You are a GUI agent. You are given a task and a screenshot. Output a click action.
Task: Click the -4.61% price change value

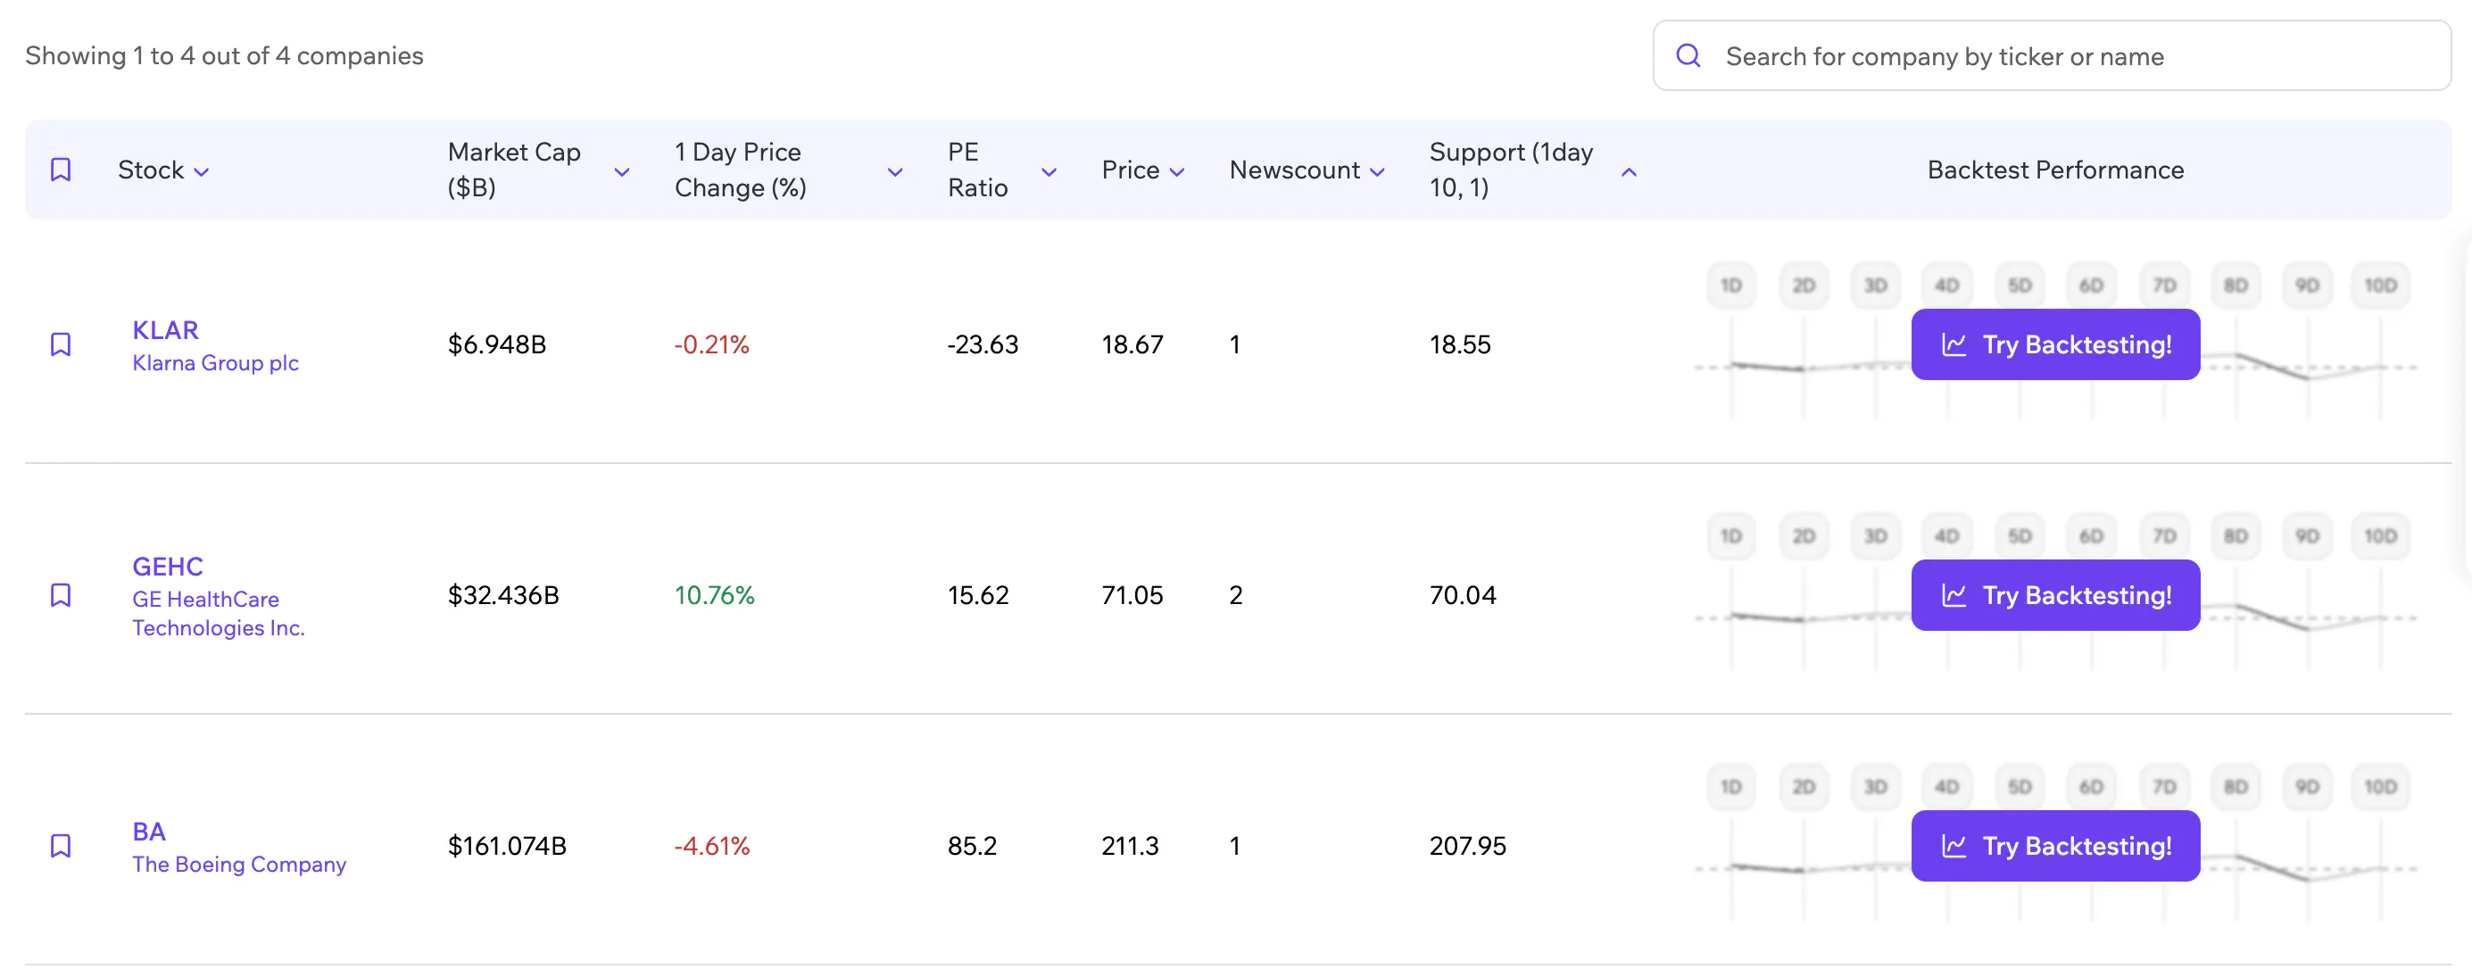(711, 845)
